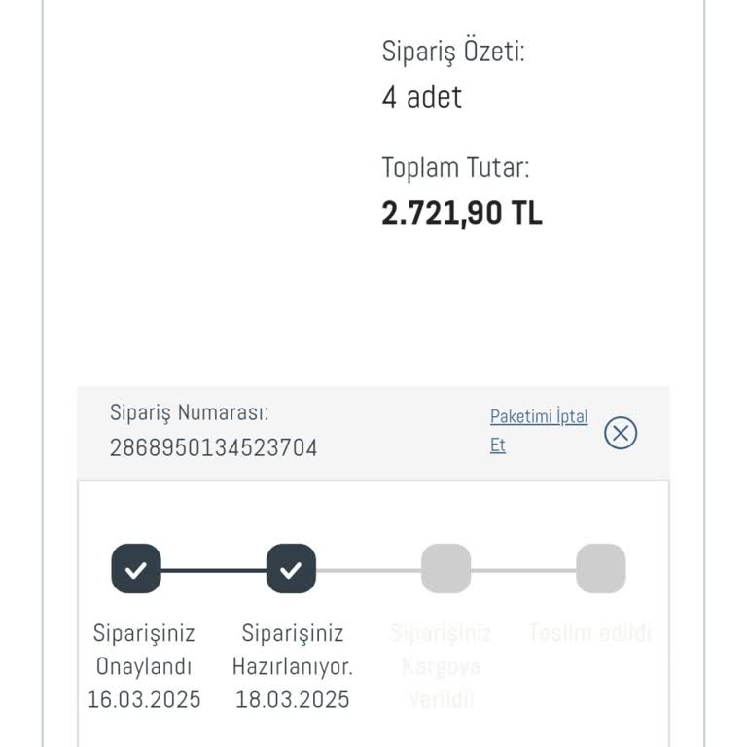
Task: Click the 2.721,90 TL total amount
Action: (x=461, y=213)
